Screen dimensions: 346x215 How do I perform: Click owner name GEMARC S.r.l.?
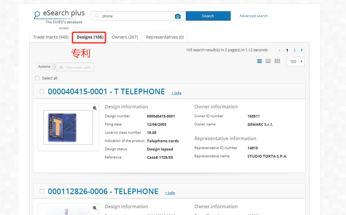coord(260,124)
